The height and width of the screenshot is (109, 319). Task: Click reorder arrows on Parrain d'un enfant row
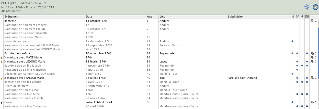(316, 53)
